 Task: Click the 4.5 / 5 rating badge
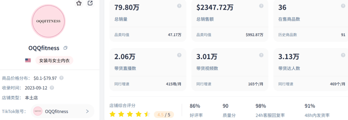click(164, 115)
